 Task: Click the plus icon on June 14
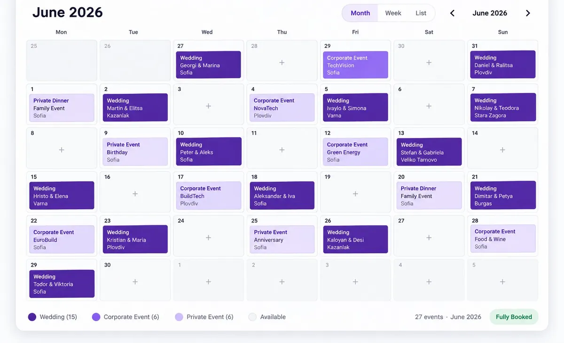coord(502,150)
